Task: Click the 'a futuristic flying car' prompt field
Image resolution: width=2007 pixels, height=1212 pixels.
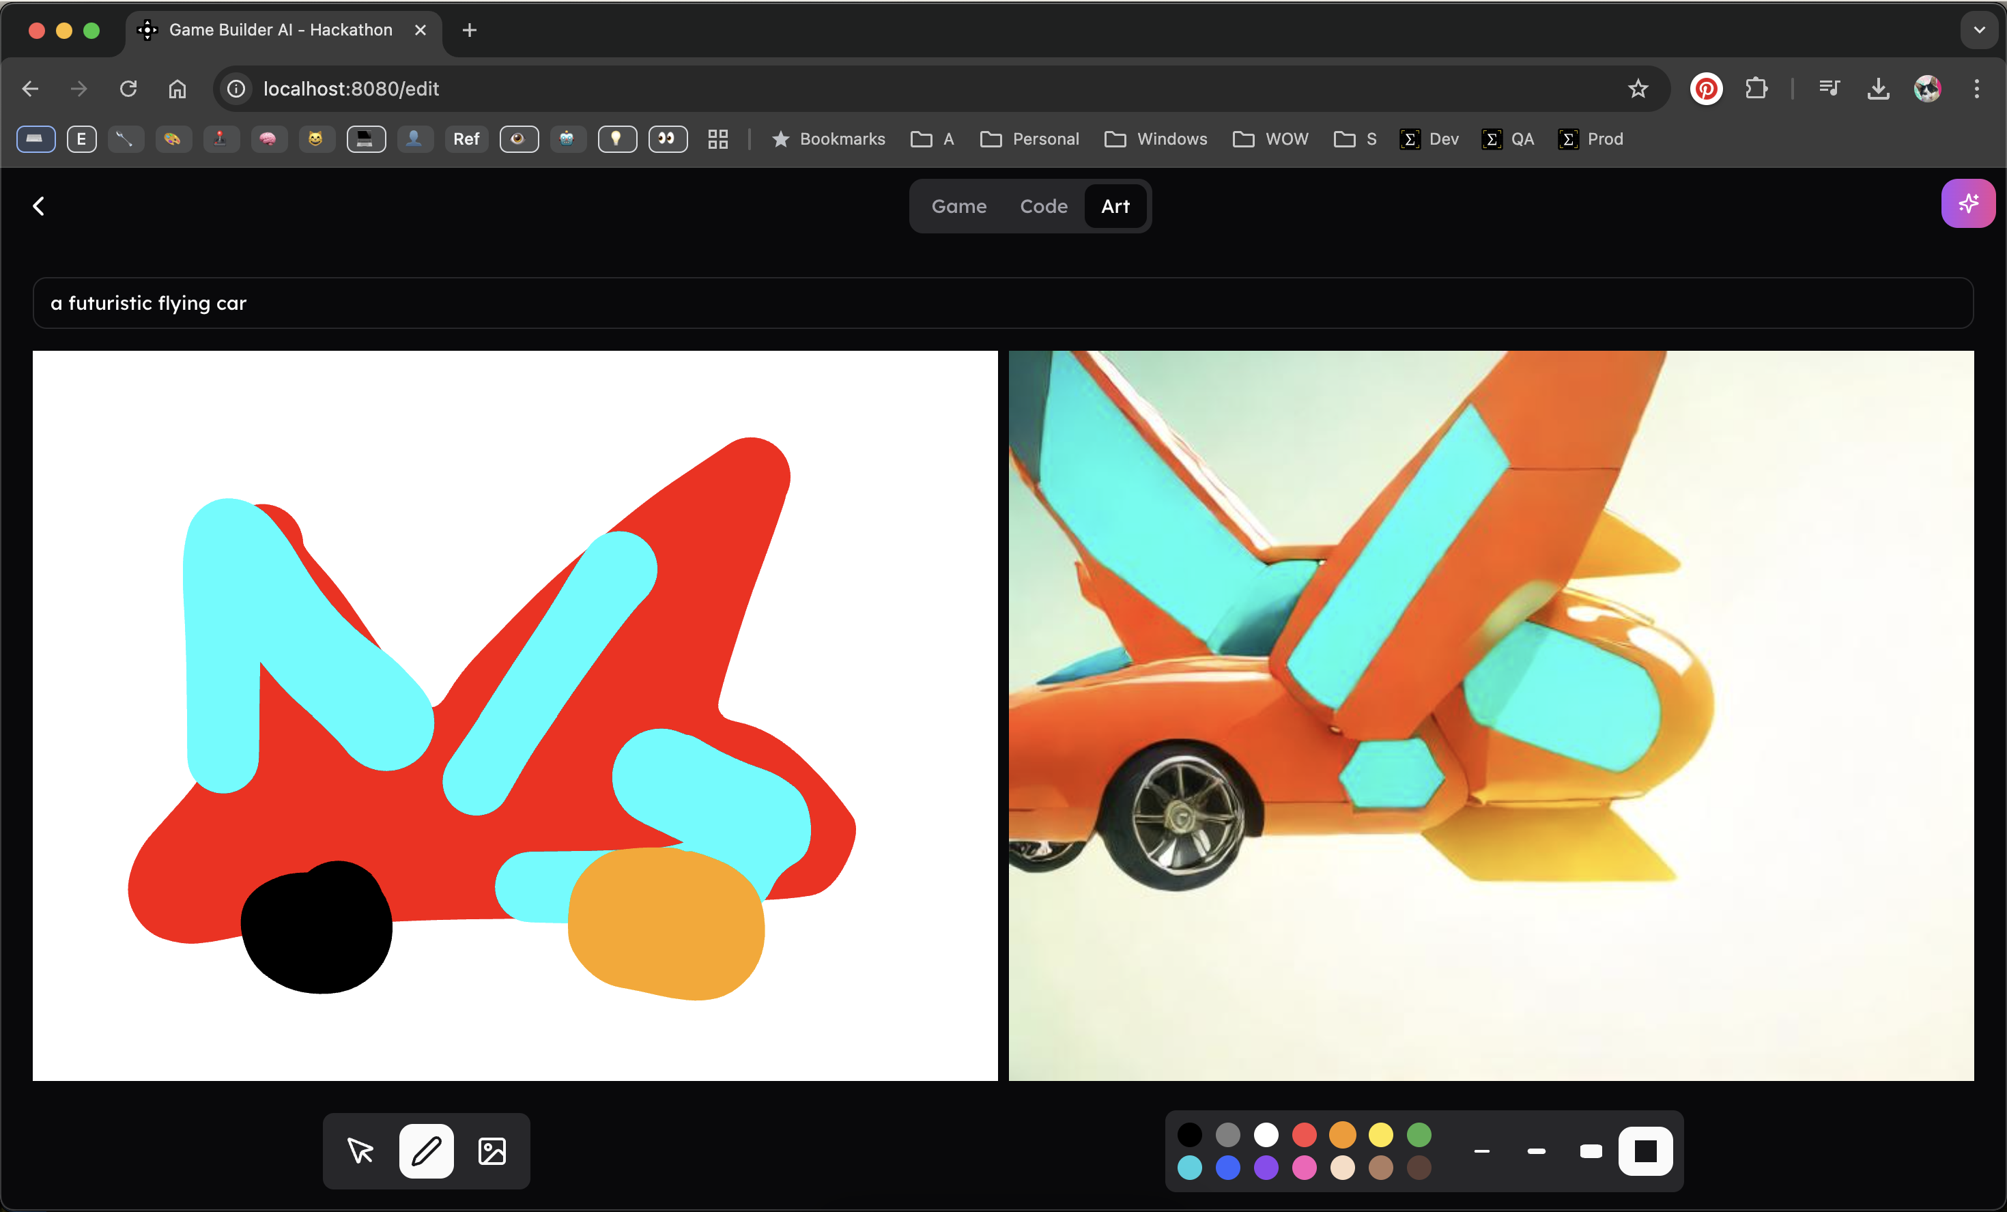Action: (1002, 303)
